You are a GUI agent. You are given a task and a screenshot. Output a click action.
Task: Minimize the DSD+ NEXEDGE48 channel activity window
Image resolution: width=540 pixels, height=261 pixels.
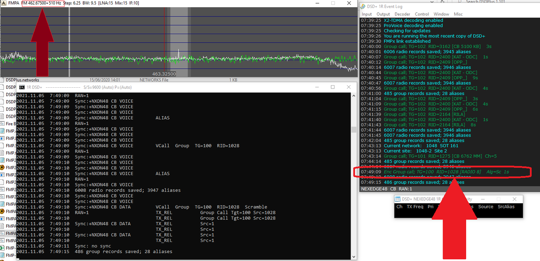coord(482,199)
